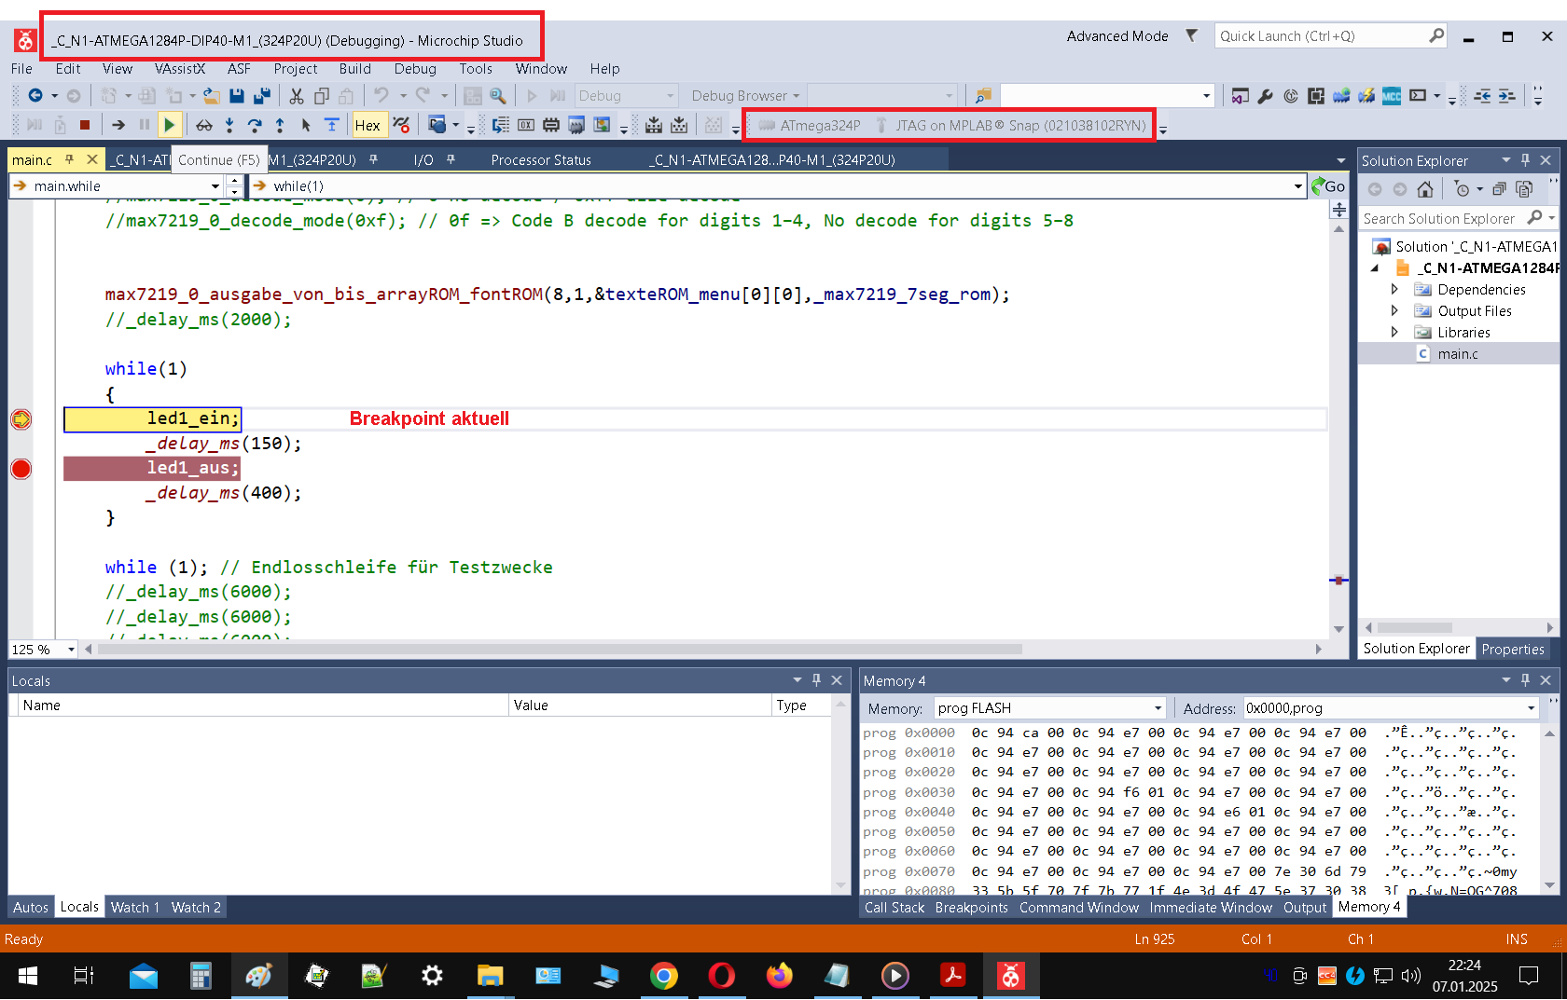
Task: Toggle the Hex display mode button
Action: click(368, 124)
